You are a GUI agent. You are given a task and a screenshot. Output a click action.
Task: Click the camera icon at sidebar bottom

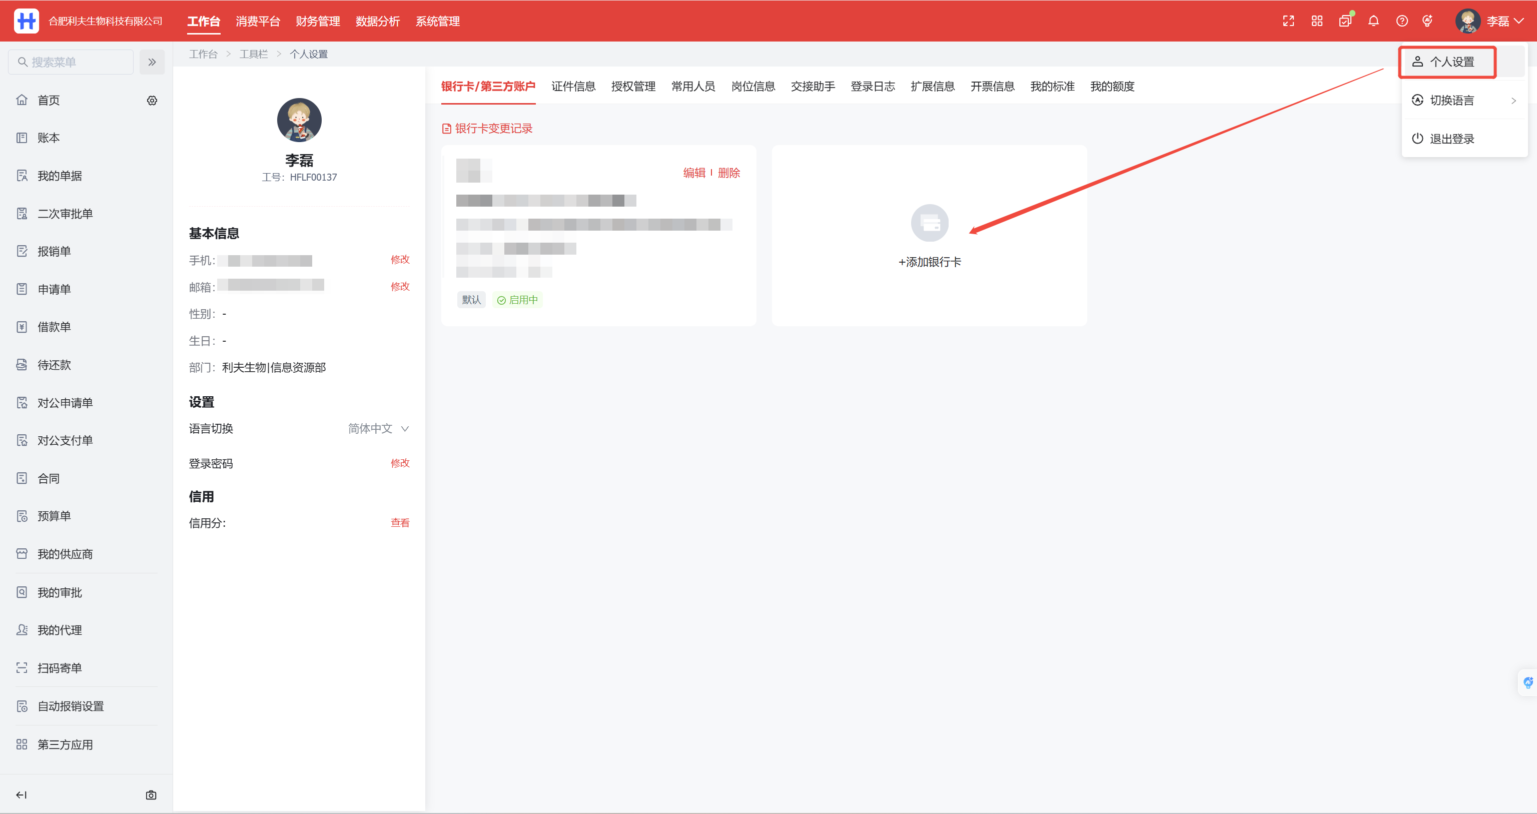pos(151,795)
